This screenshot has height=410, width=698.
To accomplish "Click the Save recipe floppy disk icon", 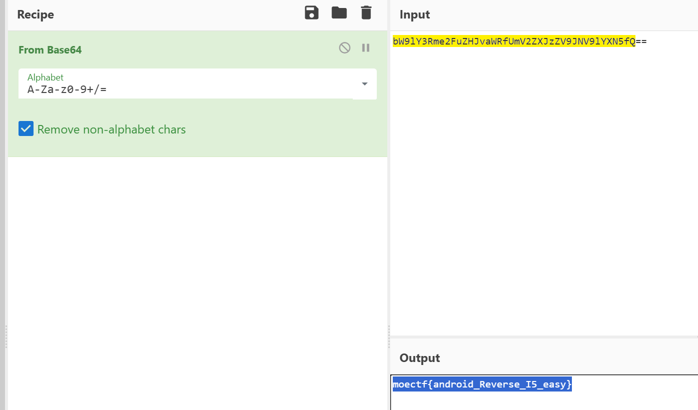I will pos(312,13).
